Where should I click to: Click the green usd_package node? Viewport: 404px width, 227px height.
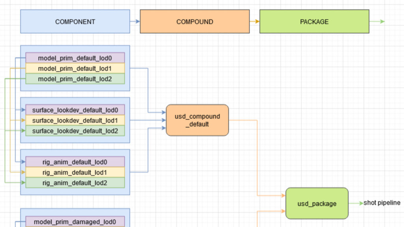coord(317,203)
